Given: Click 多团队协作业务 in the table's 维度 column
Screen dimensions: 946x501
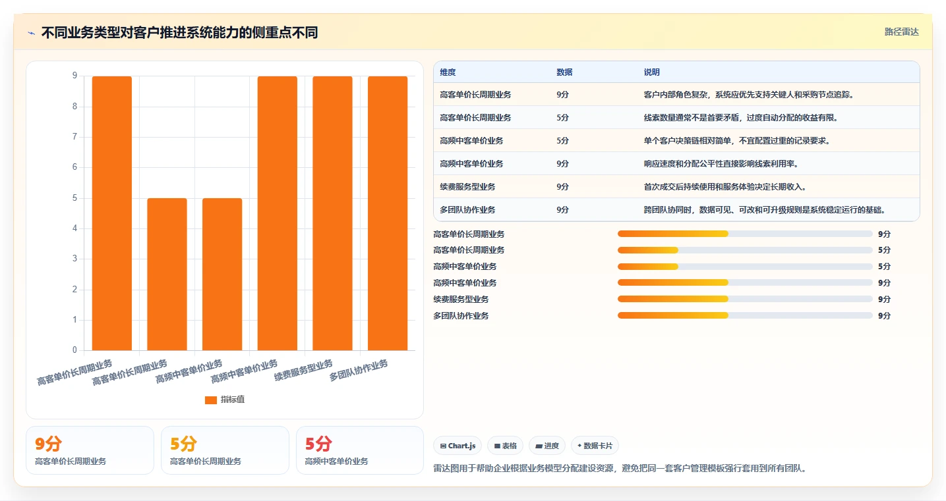Looking at the screenshot, I should (467, 210).
